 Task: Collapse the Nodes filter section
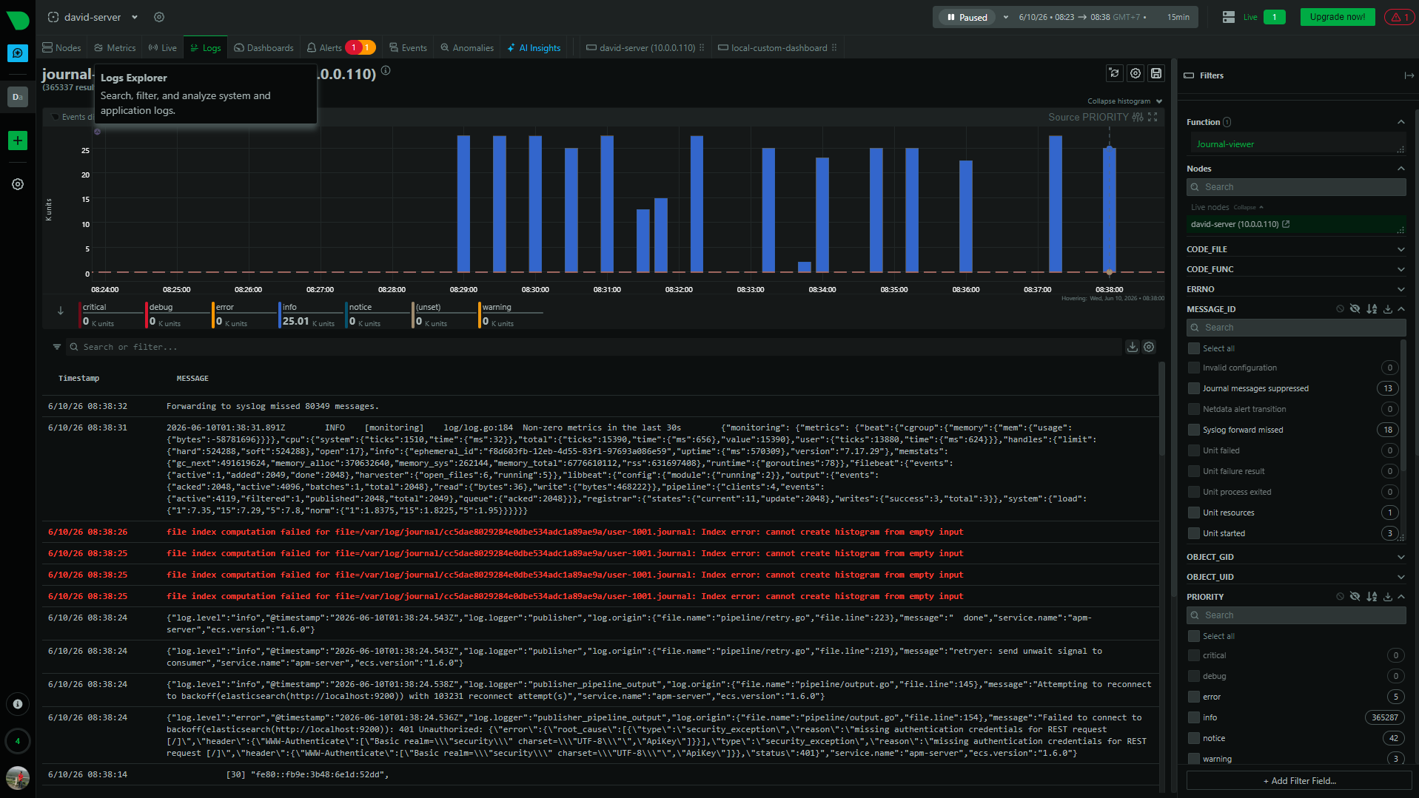tap(1400, 169)
